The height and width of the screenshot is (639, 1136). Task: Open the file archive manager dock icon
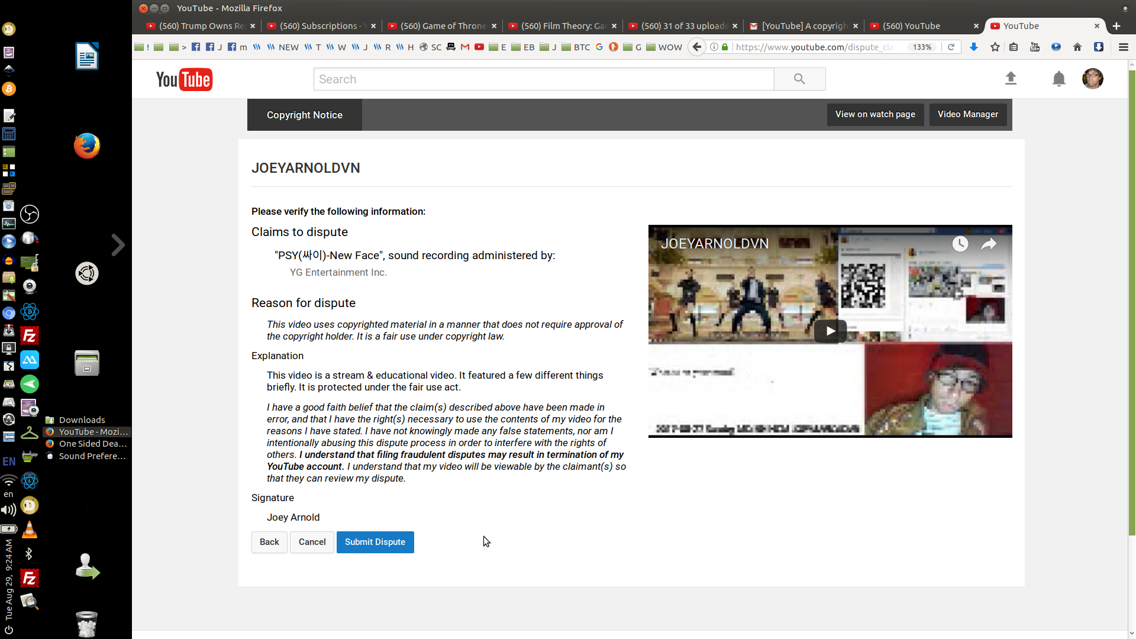coord(87,363)
